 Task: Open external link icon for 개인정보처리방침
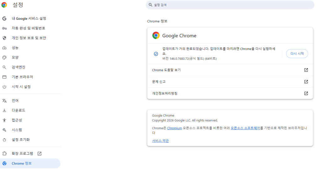(306, 93)
